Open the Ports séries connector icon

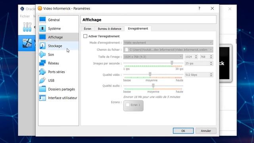click(42, 72)
